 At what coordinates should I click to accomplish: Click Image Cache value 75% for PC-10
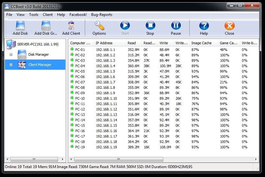(195, 98)
